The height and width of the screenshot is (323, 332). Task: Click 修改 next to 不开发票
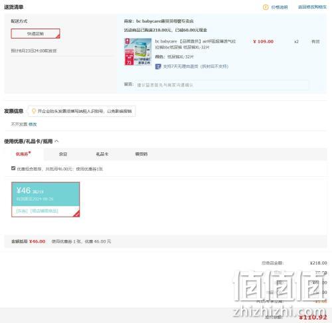point(33,124)
